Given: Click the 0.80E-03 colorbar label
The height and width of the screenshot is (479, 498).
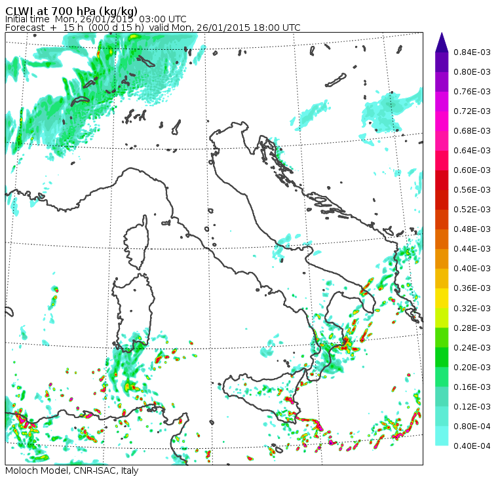Looking at the screenshot, I should click(x=472, y=72).
